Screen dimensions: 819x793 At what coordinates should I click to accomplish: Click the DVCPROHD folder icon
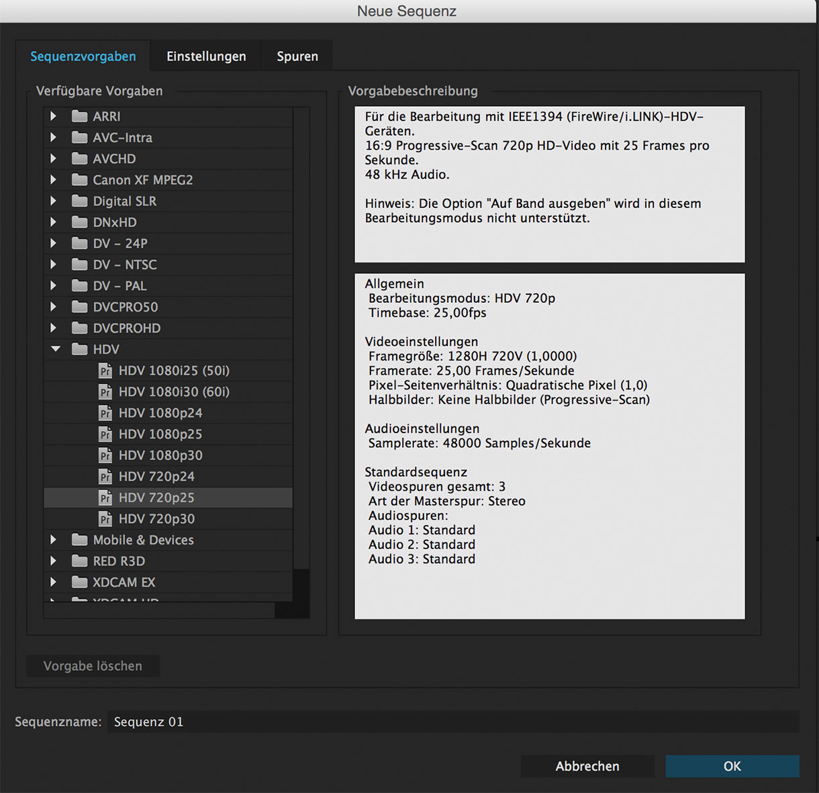pos(80,328)
